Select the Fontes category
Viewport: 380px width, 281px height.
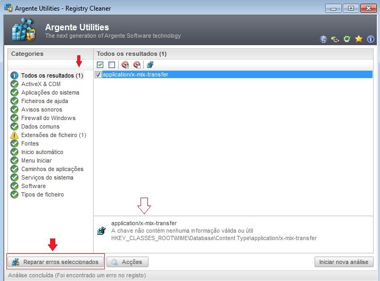coord(30,143)
